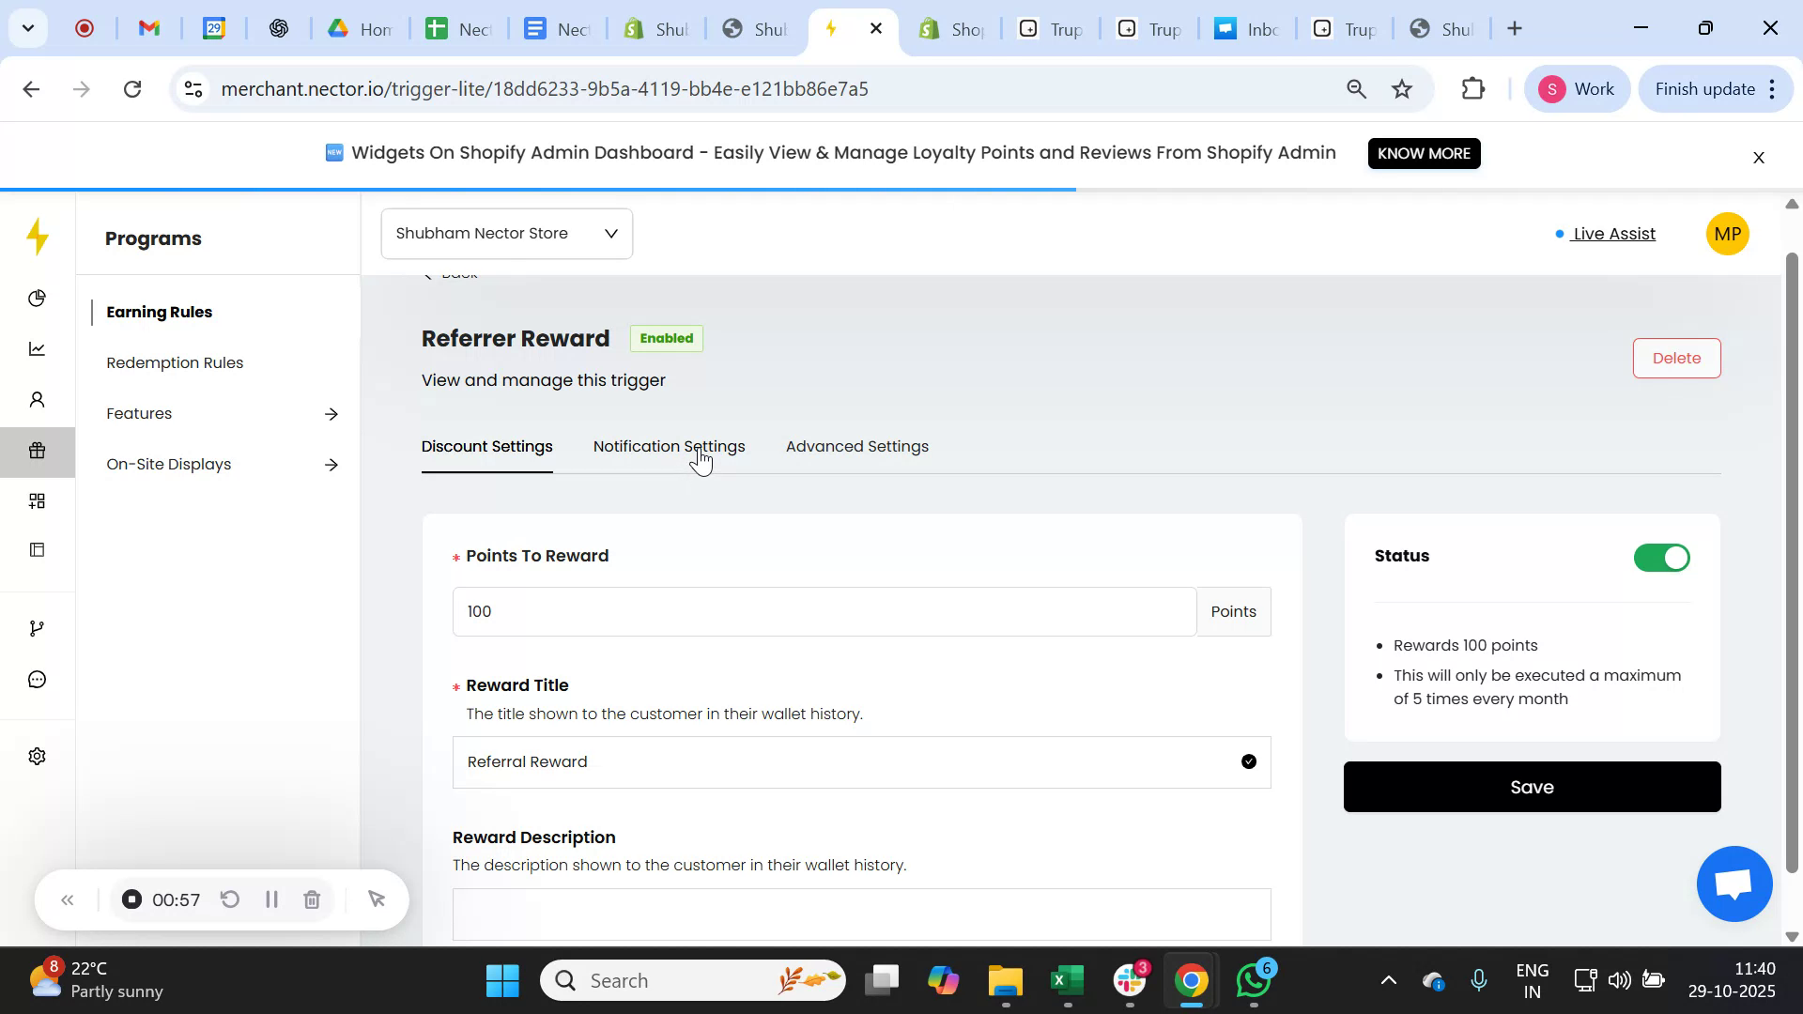
Task: Click the branching workflow icon in sidebar
Action: click(38, 627)
